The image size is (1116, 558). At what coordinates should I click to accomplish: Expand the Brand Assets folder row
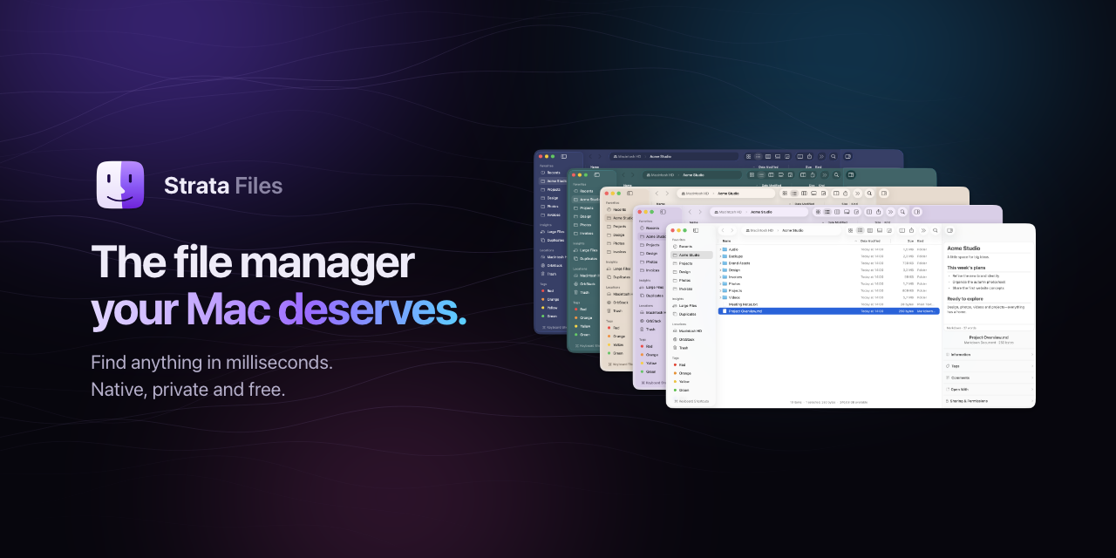click(721, 263)
